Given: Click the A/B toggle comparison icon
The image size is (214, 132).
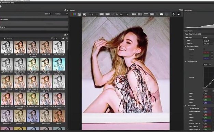Looking at the screenshot, I should click(152, 14).
